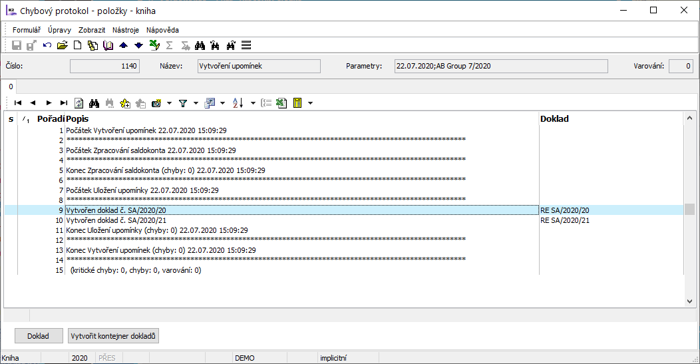Open the Nástroje menu
Image resolution: width=700 pixels, height=364 pixels.
(x=126, y=30)
